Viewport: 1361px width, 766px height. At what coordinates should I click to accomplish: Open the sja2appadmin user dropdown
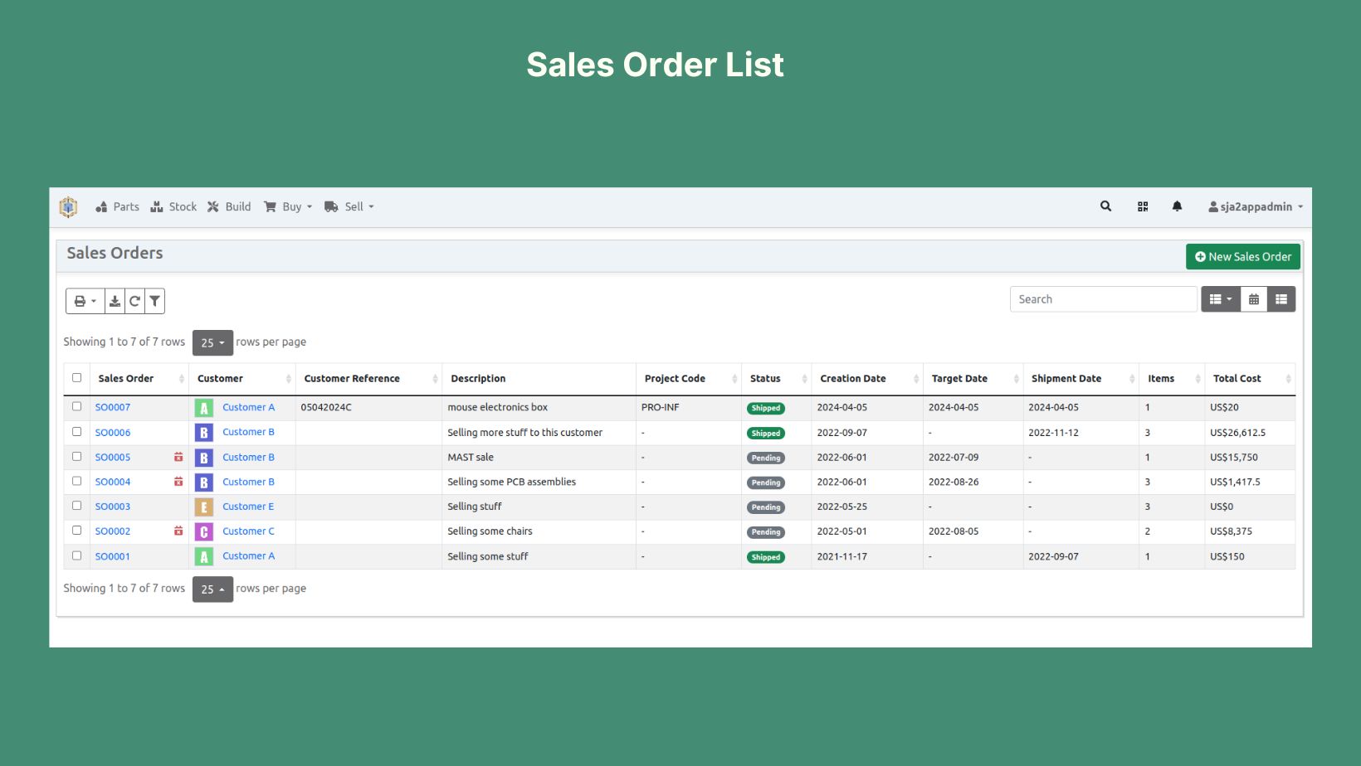1256,206
